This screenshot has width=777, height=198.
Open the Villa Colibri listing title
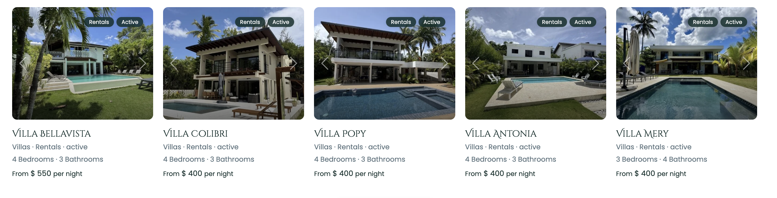[x=195, y=133]
